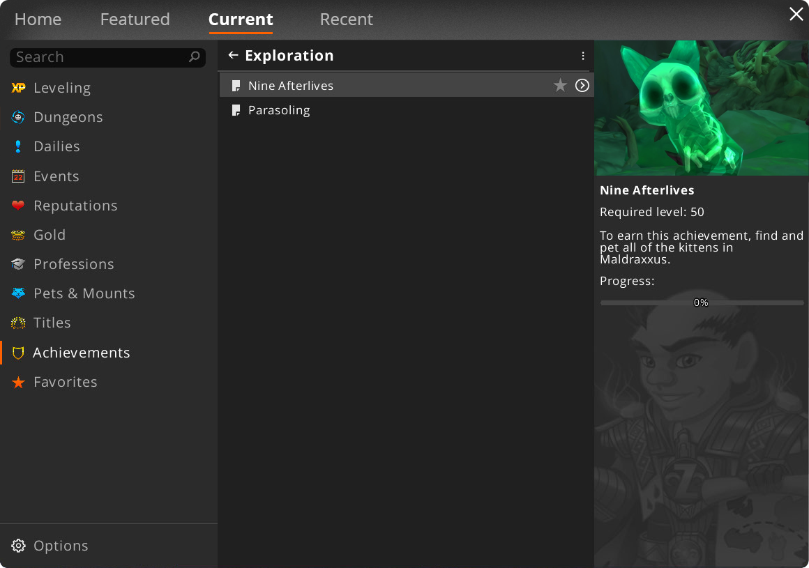Click the Nine Afterlives guide document icon

click(236, 86)
